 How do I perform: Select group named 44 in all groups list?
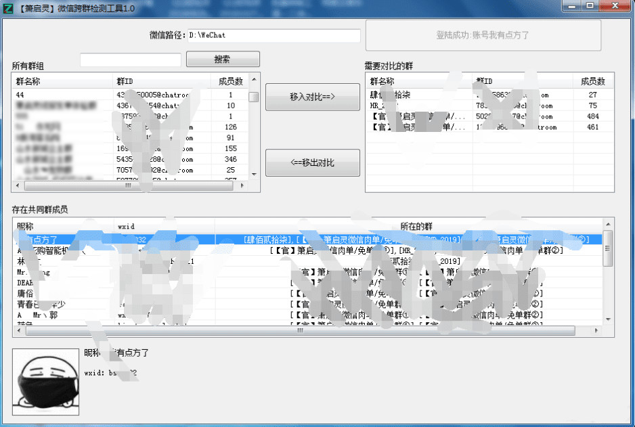point(61,95)
